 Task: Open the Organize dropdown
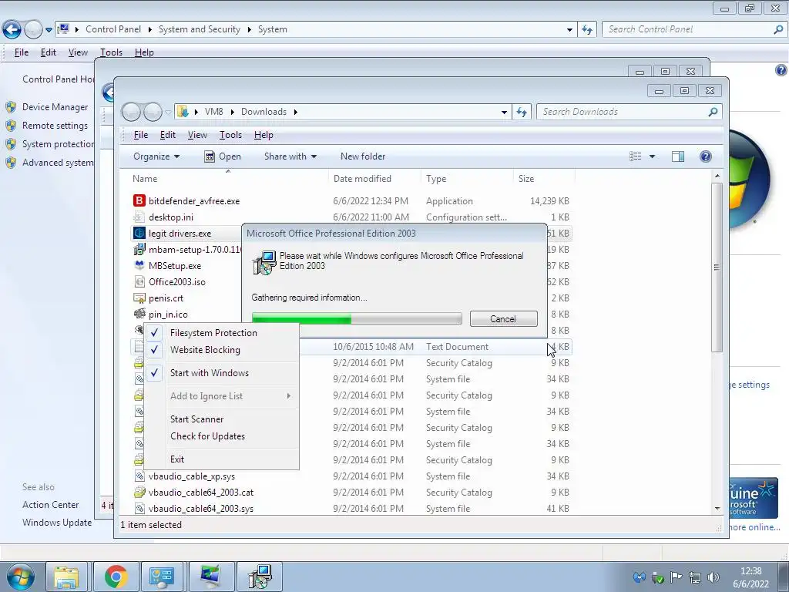[156, 156]
